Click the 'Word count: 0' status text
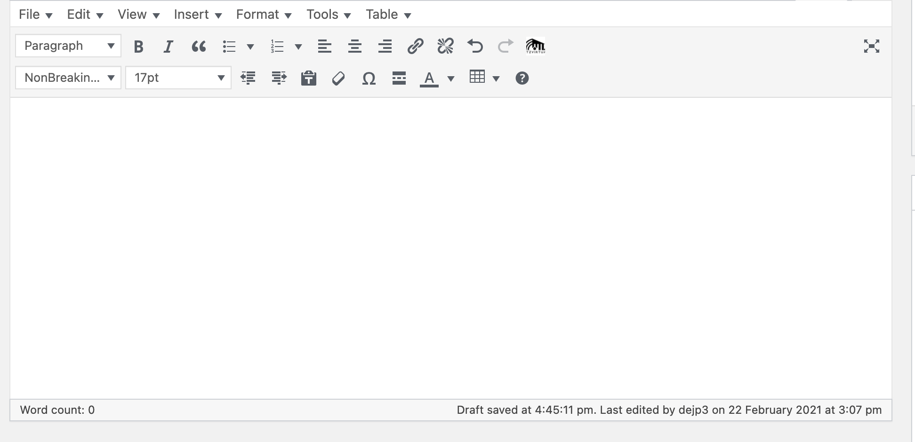Viewport: 915px width, 442px height. pos(57,410)
